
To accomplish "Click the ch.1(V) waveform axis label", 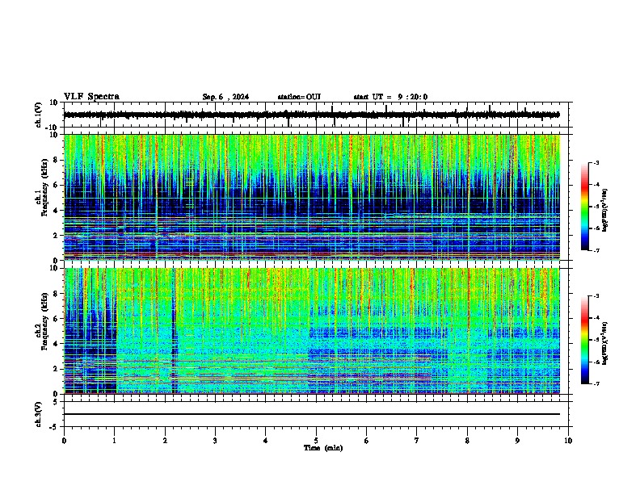I will [39, 115].
